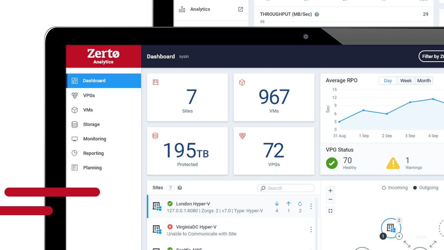Click London Hyper-V refresh circular icon
Image resolution: width=444 pixels, height=250 pixels.
[300, 204]
